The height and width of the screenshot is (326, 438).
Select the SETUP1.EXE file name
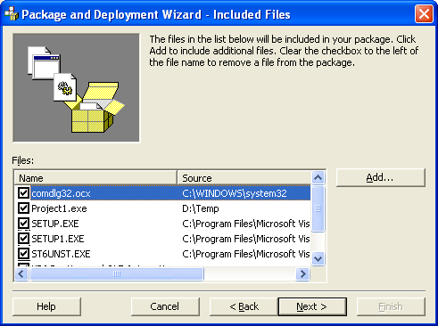(58, 239)
